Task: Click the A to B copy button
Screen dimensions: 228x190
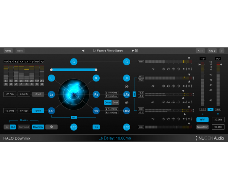Action: coord(212,51)
